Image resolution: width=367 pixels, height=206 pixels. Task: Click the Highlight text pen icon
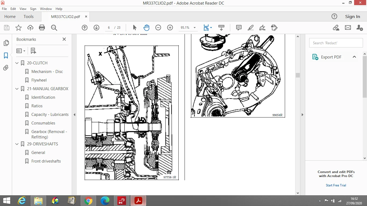click(250, 28)
